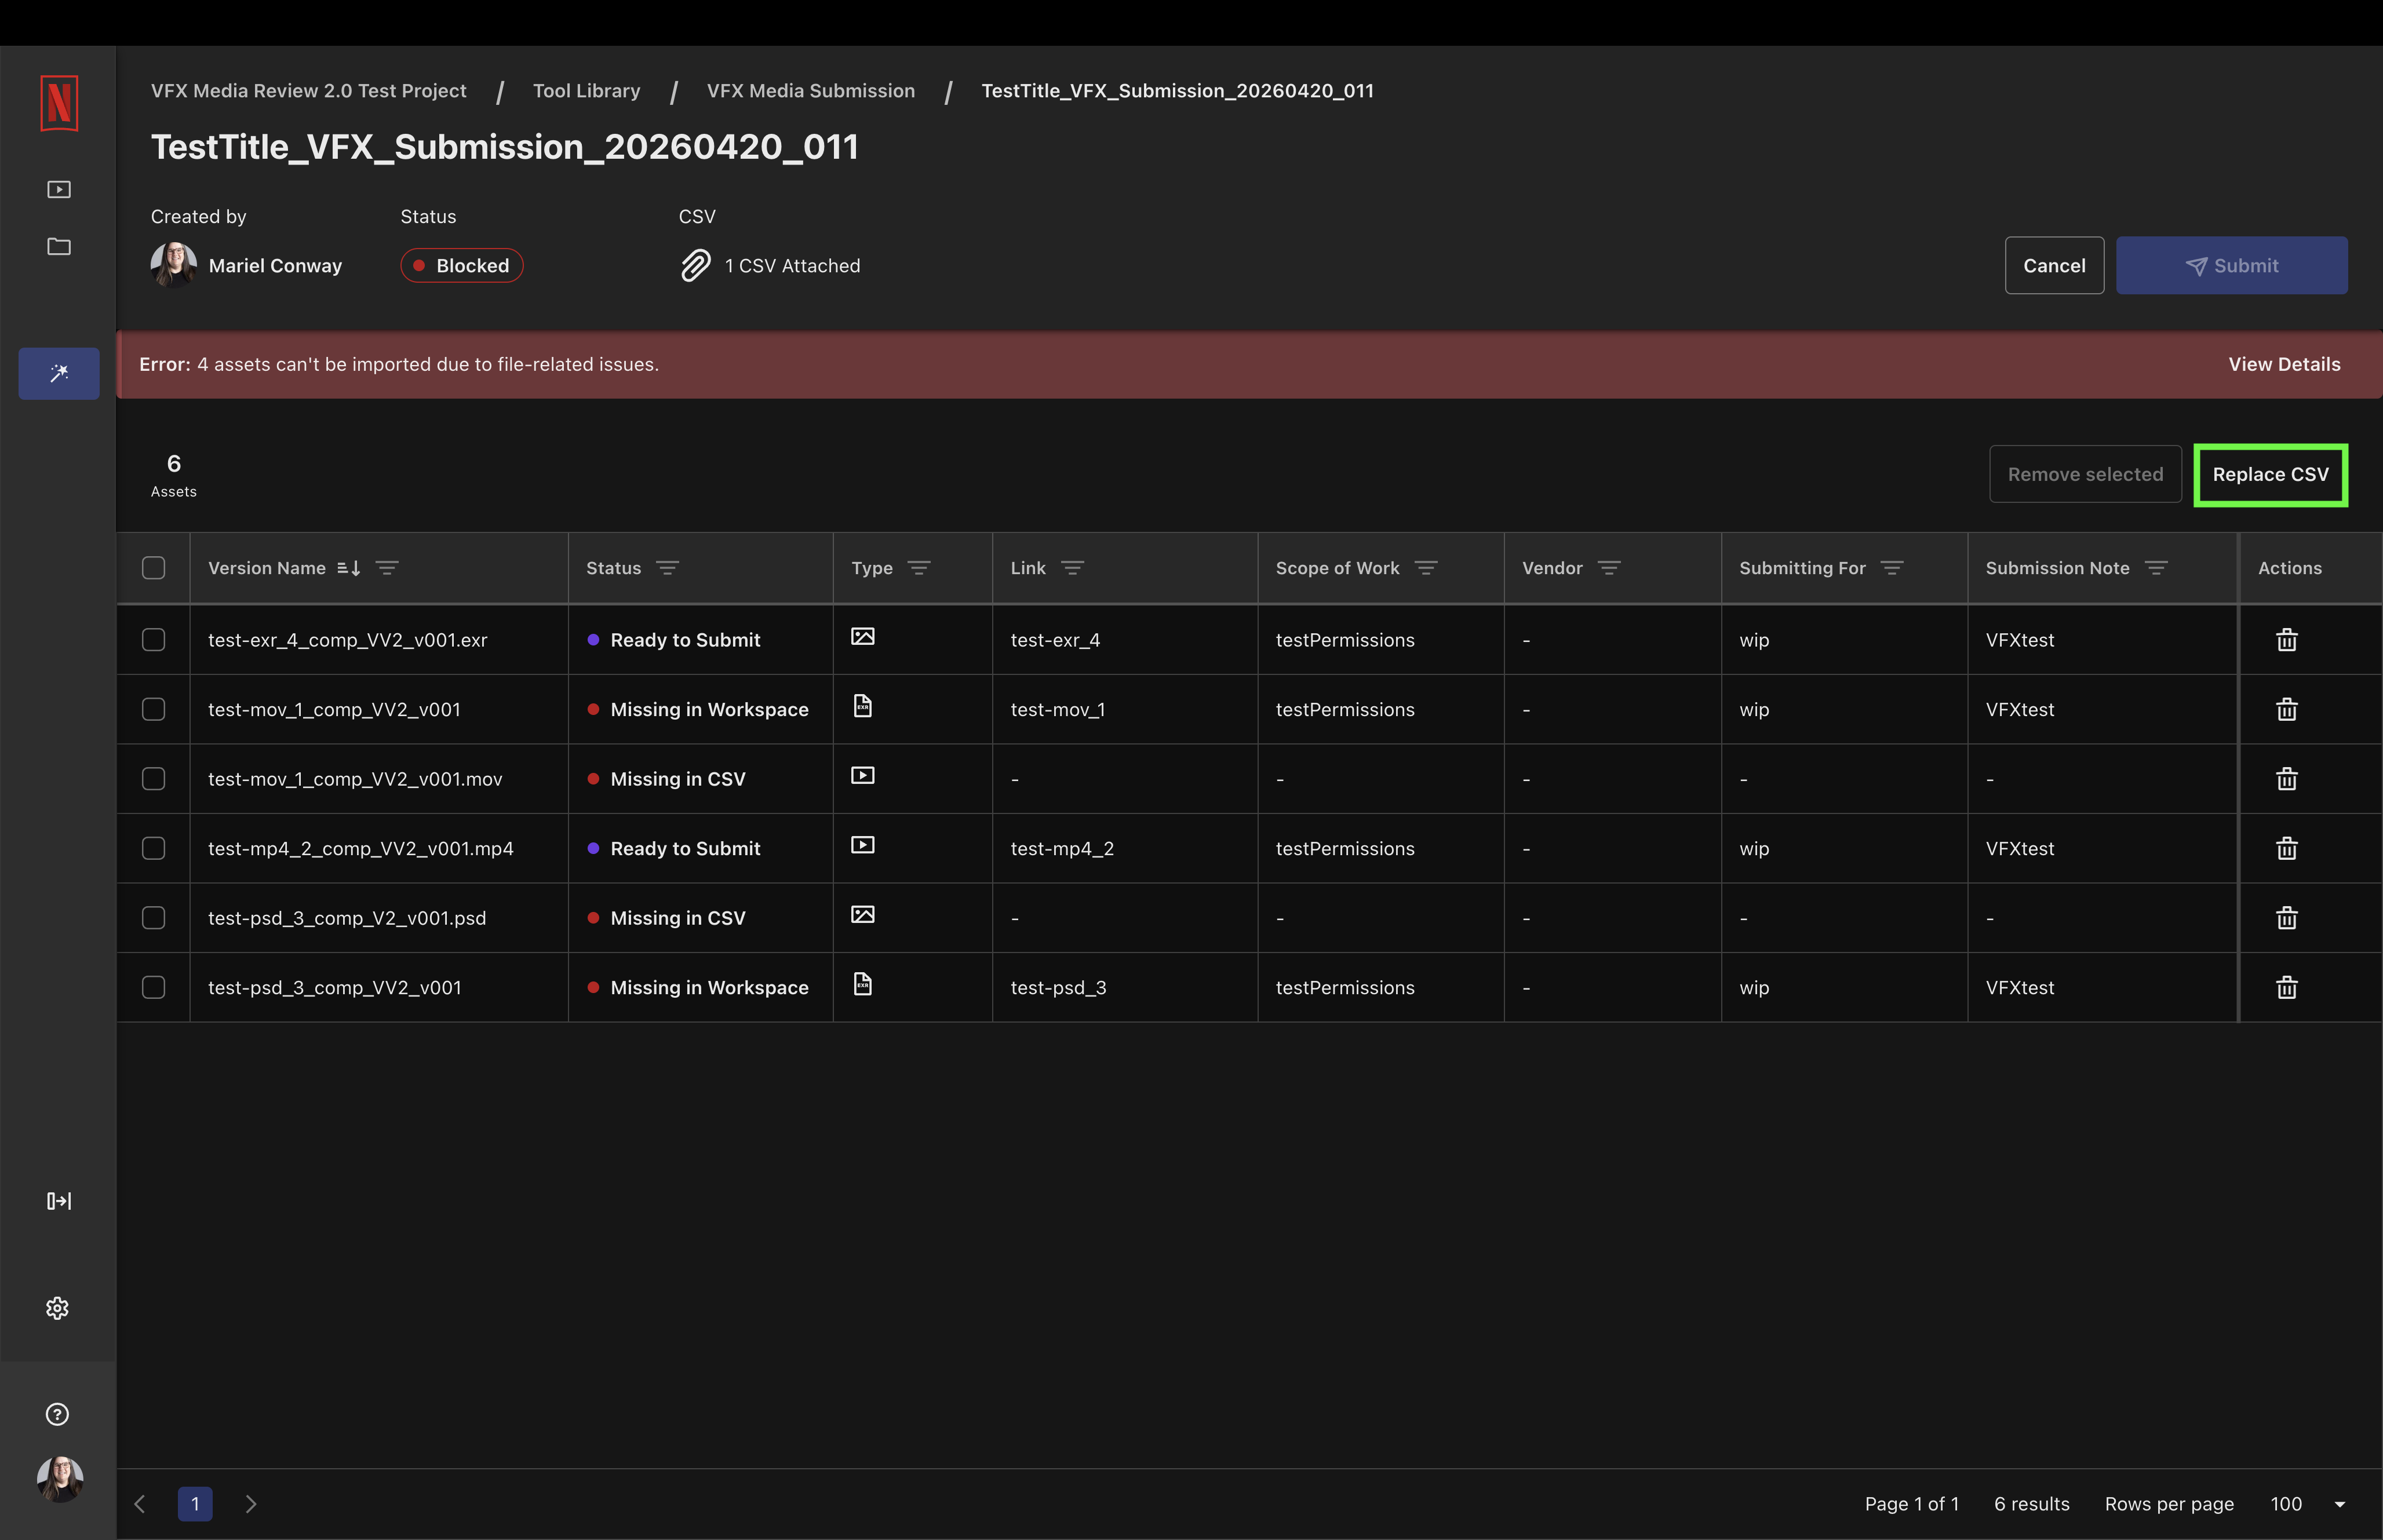Open Status column filter

coord(667,568)
